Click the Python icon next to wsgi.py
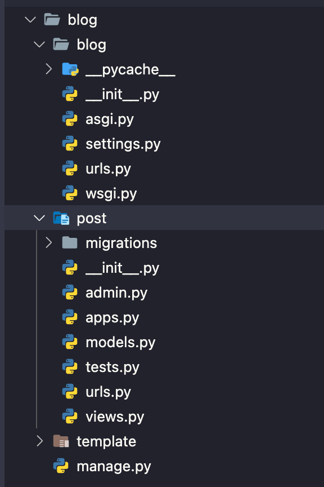 click(x=70, y=193)
